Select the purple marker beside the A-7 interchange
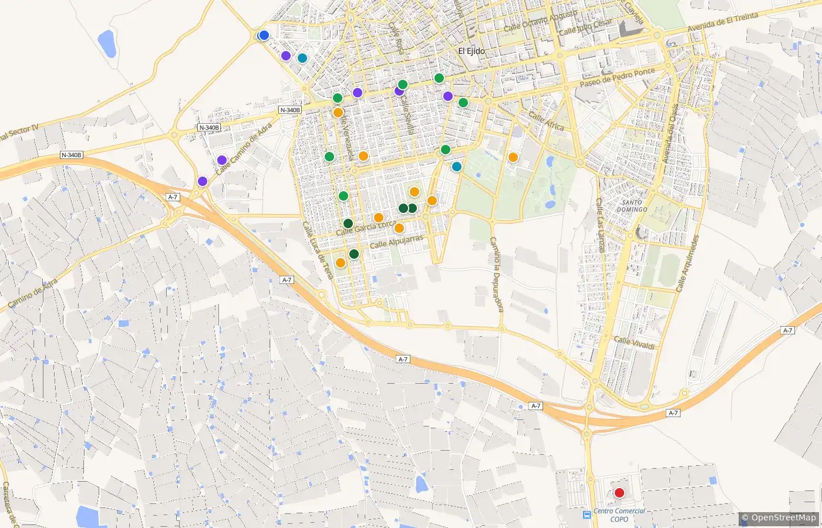 point(203,181)
